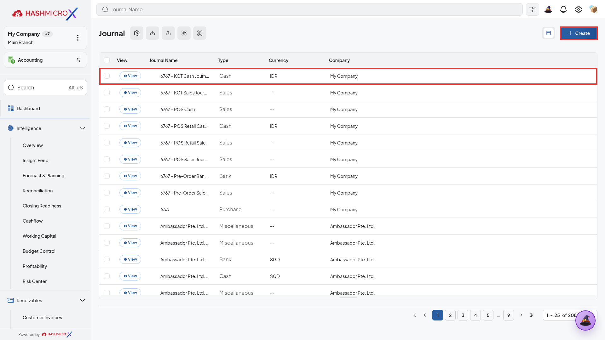Screen dimensions: 605x340
Task: Select the AAA journal row checkbox
Action: coord(107,209)
